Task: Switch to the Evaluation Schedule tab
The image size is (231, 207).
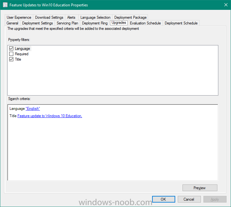Action: point(145,23)
